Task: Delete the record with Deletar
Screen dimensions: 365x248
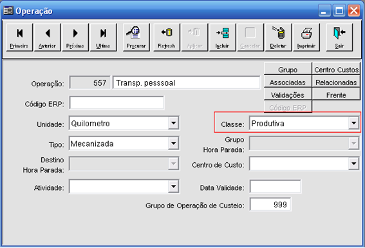Action: tap(278, 37)
